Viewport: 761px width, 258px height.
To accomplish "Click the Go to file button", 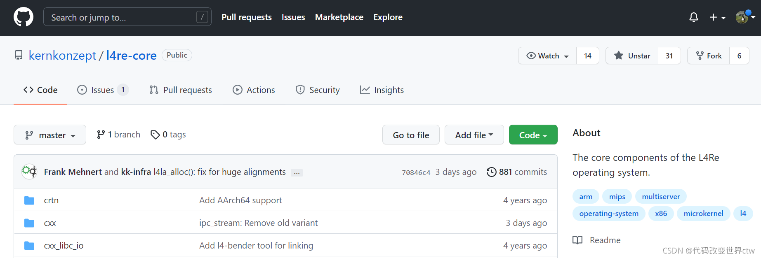I will pos(411,135).
